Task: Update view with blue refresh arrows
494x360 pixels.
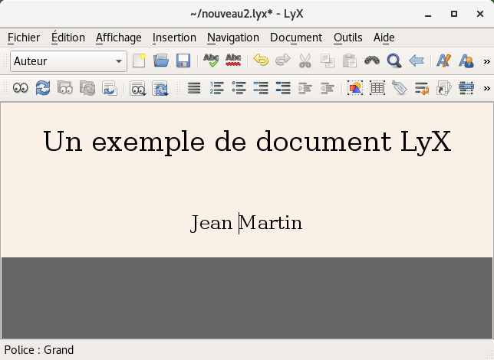Action: click(x=43, y=88)
